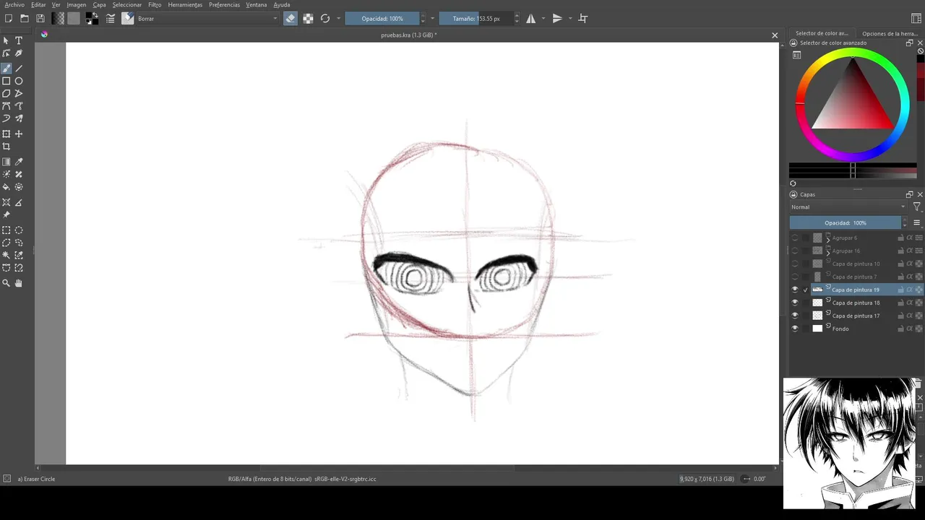This screenshot has width=925, height=520.
Task: Open a file with the folder icon
Action: coord(24,18)
